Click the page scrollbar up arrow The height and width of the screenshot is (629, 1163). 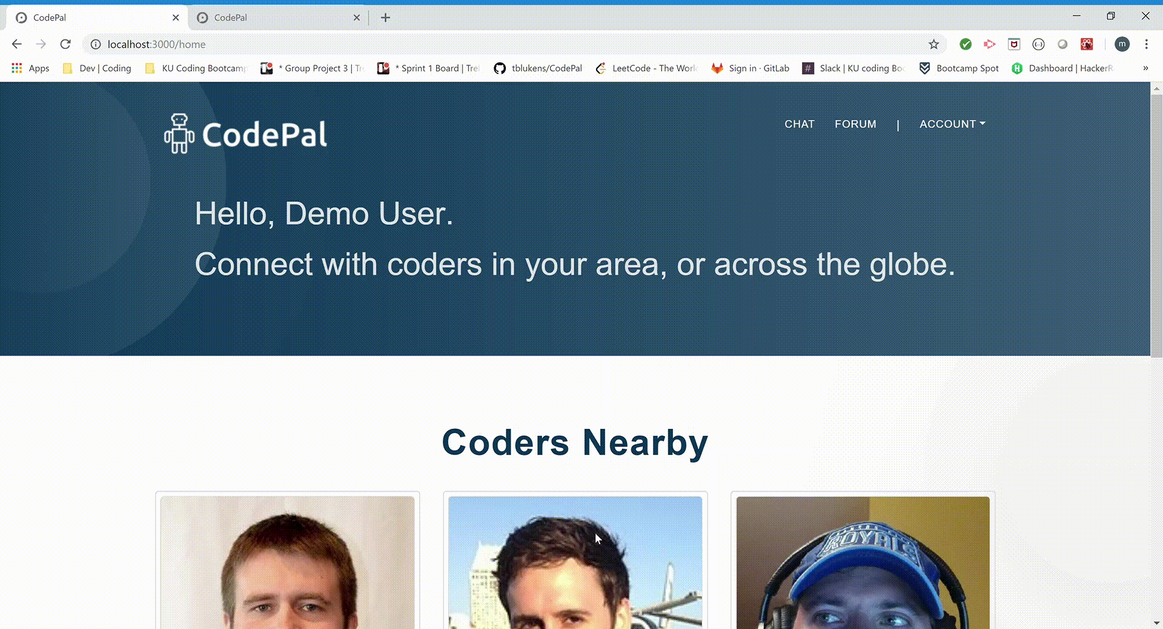coord(1156,88)
